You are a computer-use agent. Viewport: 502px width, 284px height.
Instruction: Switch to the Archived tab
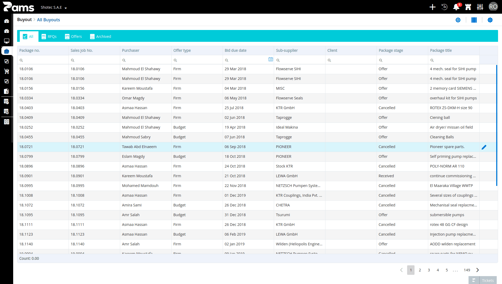101,37
